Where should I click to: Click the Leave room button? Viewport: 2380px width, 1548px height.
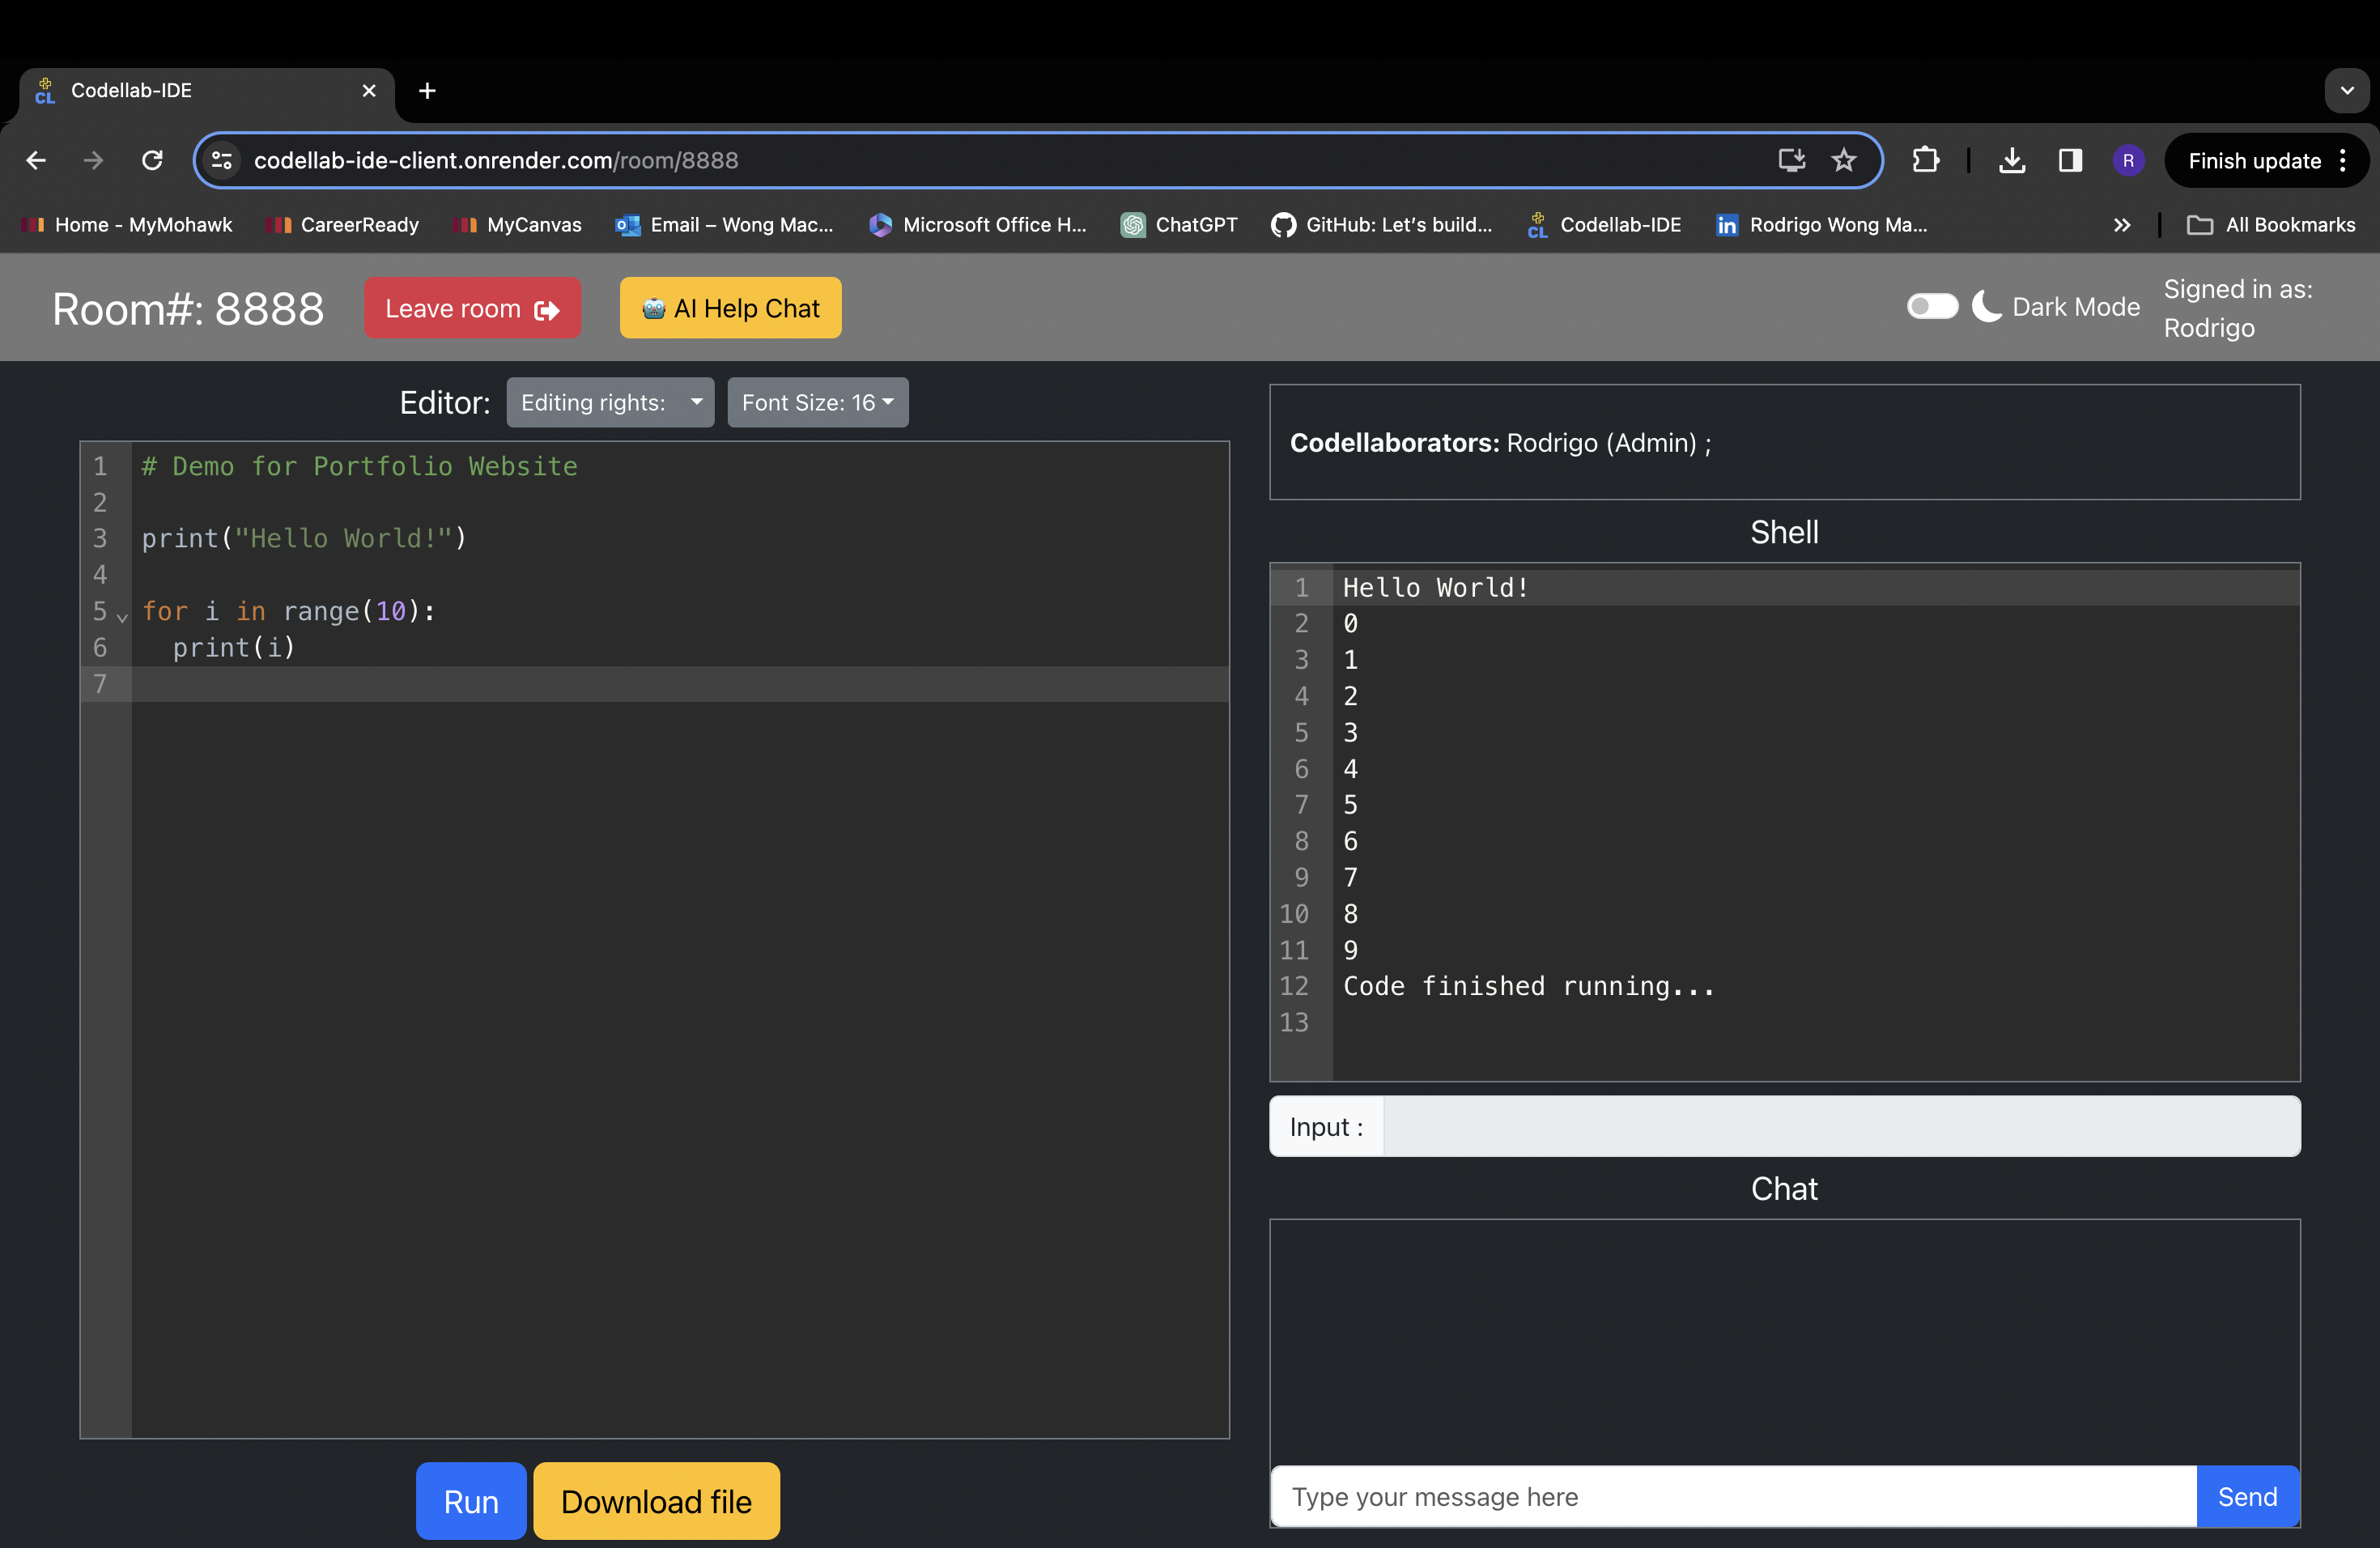(x=471, y=308)
